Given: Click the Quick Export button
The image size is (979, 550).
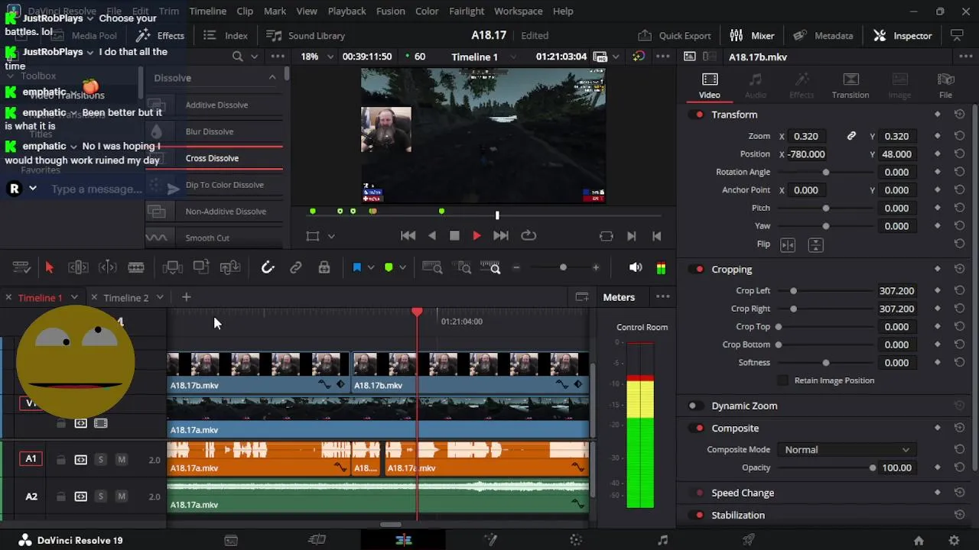Looking at the screenshot, I should coord(675,36).
